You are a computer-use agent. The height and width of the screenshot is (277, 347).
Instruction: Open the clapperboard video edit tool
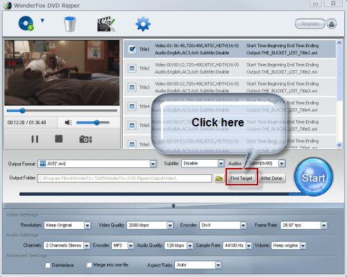pos(106,24)
